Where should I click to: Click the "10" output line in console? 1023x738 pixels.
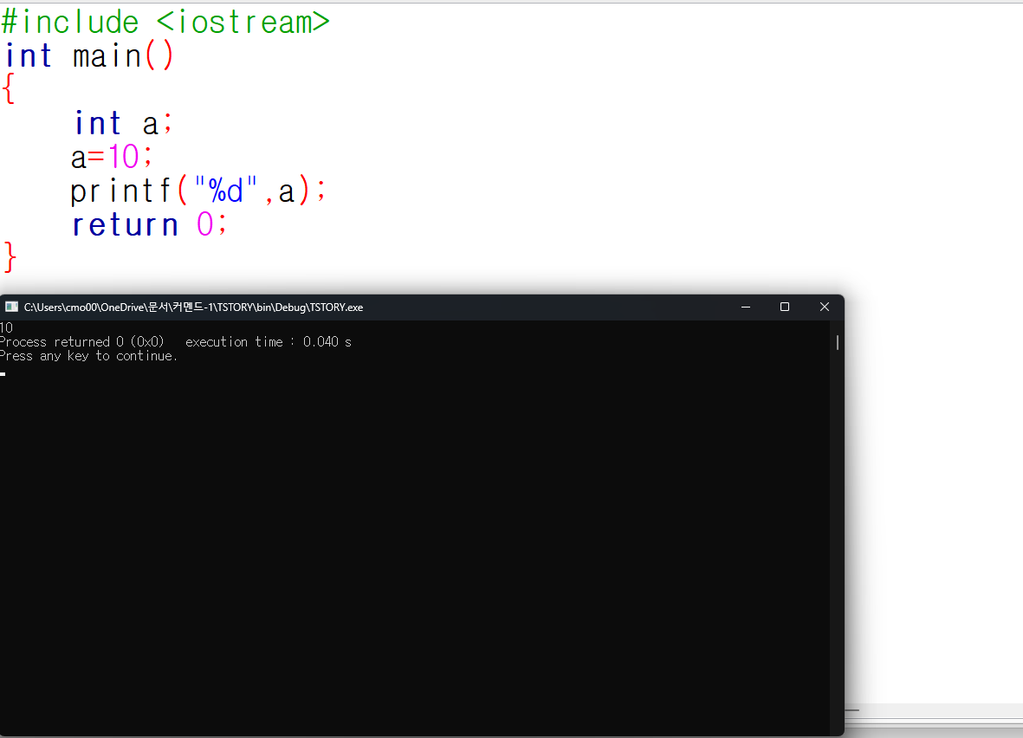pyautogui.click(x=7, y=327)
